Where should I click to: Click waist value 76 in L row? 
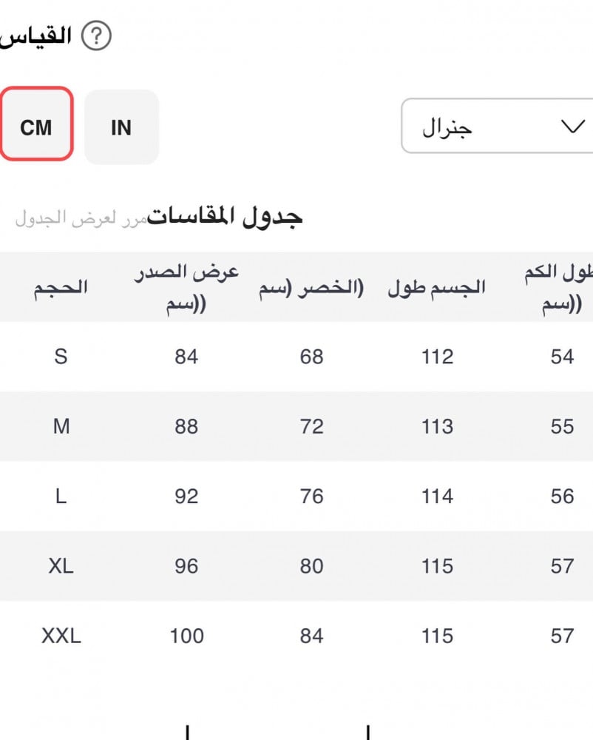click(x=311, y=497)
